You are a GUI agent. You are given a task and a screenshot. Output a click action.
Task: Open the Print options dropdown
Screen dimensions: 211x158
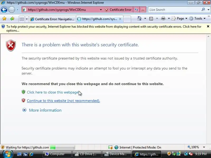169,18
